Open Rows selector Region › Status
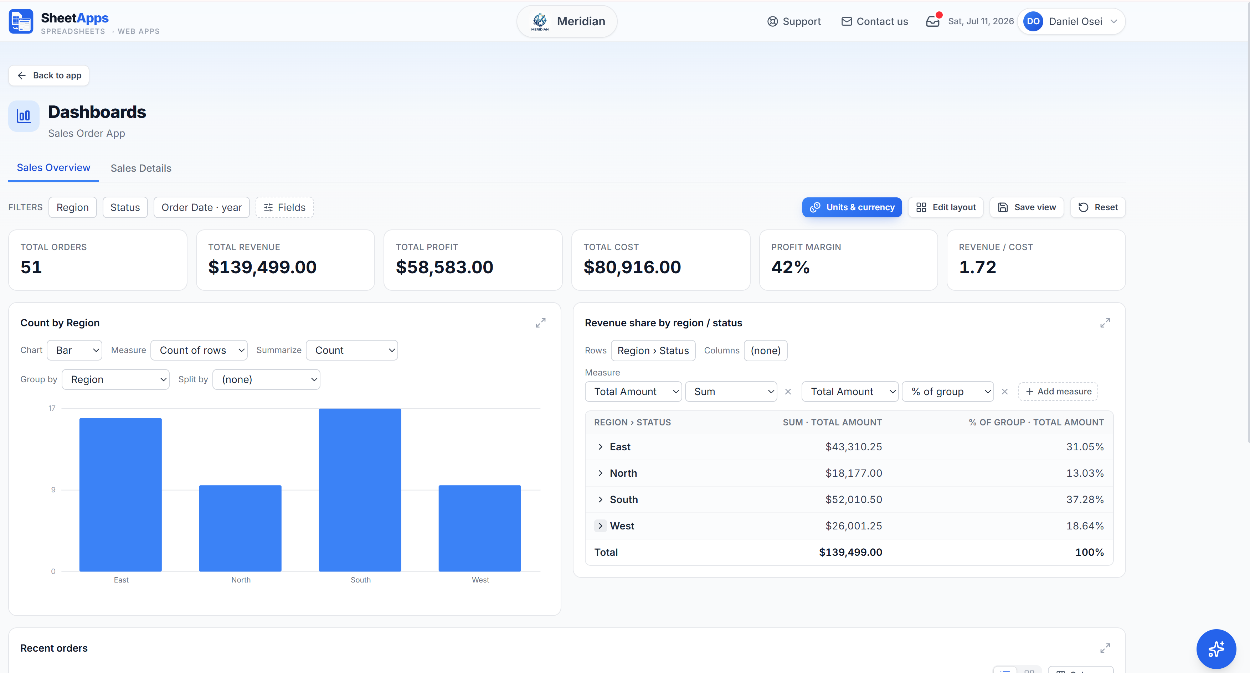The image size is (1250, 673). (653, 351)
